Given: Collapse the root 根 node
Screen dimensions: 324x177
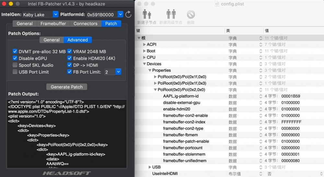Looking at the screenshot, I should (x=139, y=38).
